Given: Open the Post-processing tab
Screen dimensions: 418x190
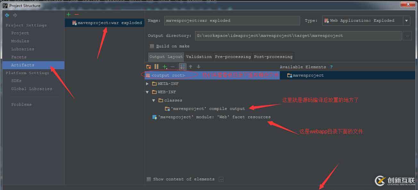Looking at the screenshot, I should pos(273,57).
